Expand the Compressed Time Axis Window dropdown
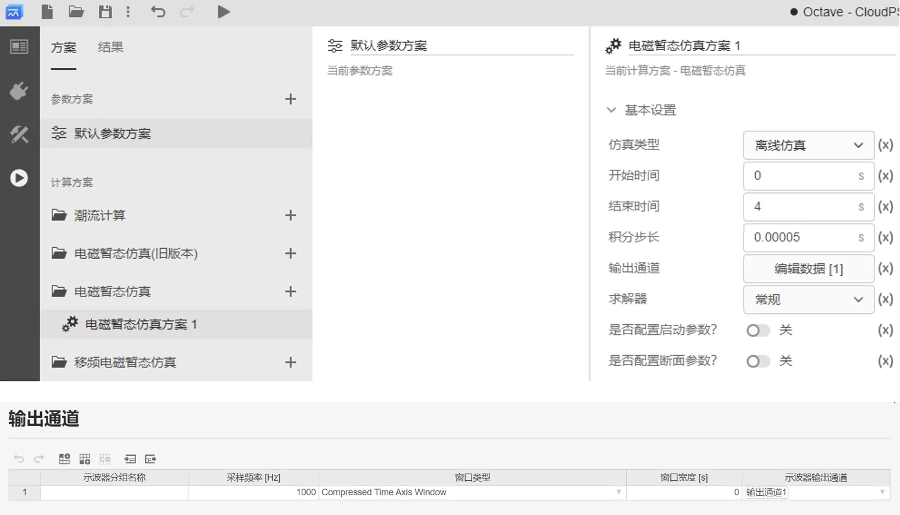900x515 pixels. (618, 492)
